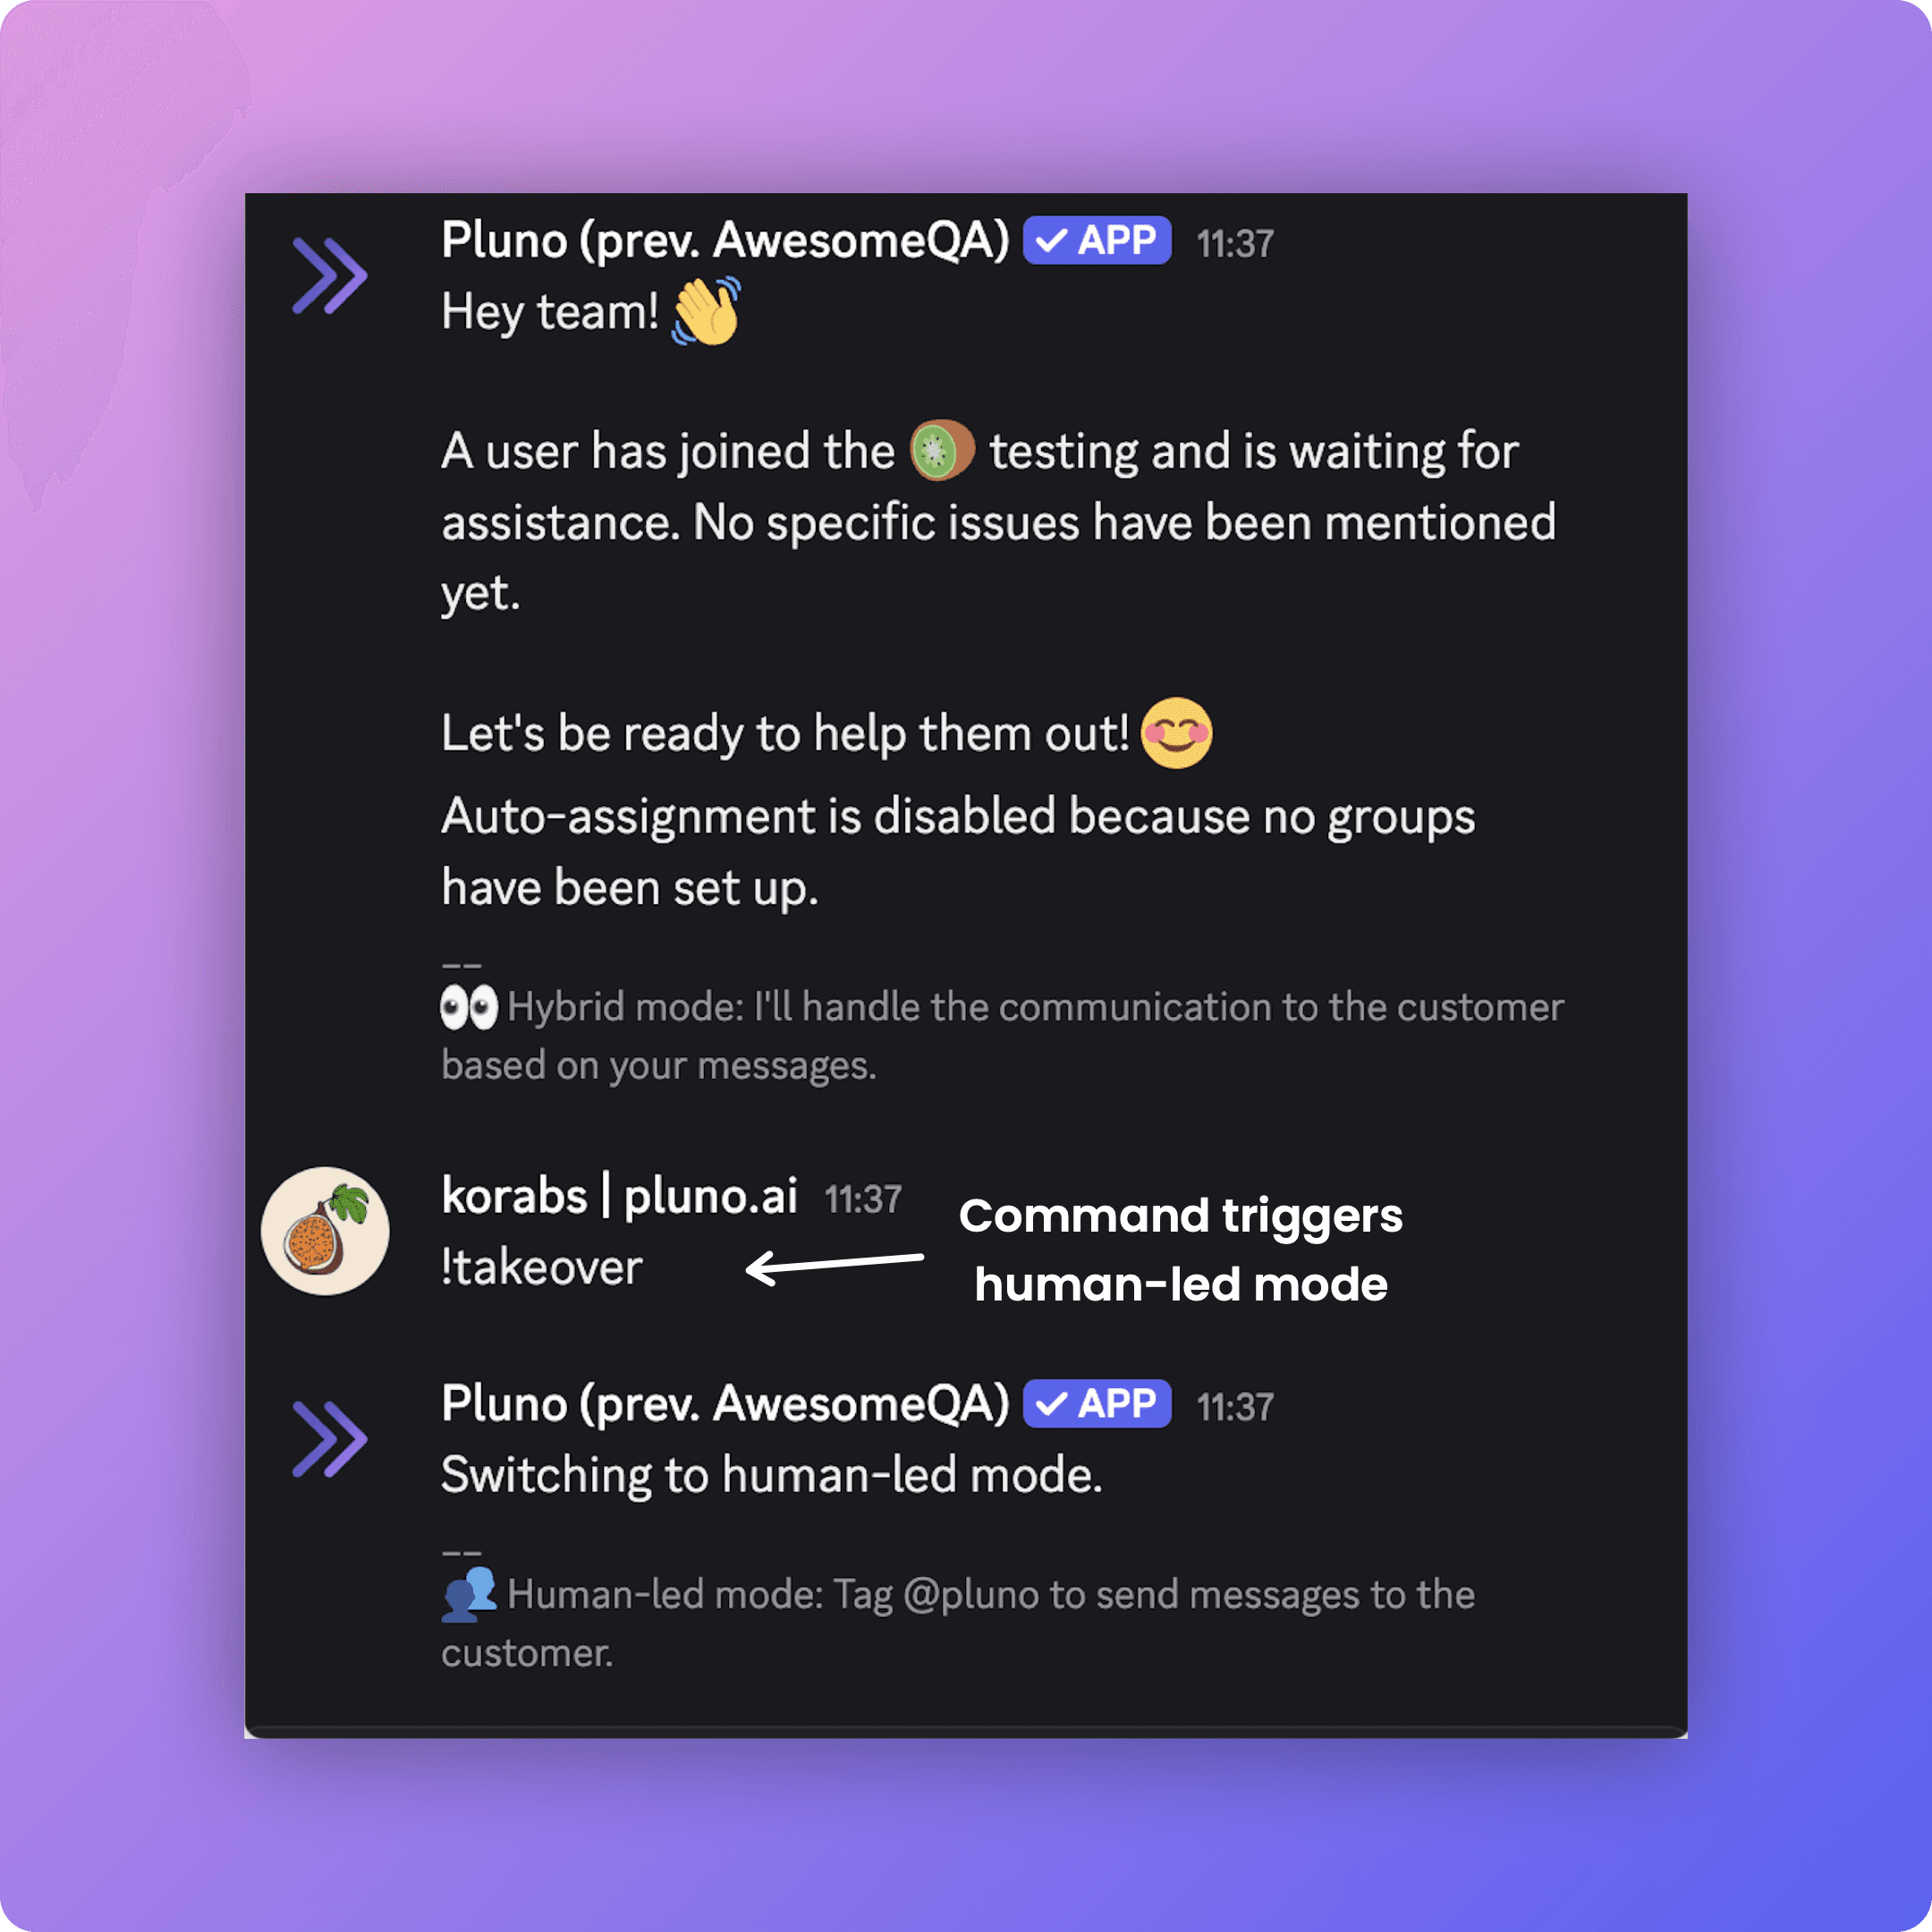Click the APP badge on the last message
Viewport: 1932px width, 1932px height.
coord(1097,1403)
